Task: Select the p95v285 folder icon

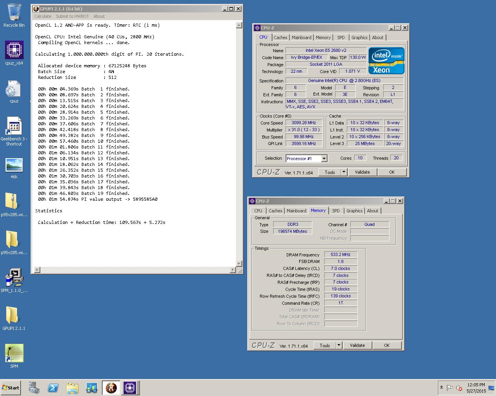Action: click(14, 243)
